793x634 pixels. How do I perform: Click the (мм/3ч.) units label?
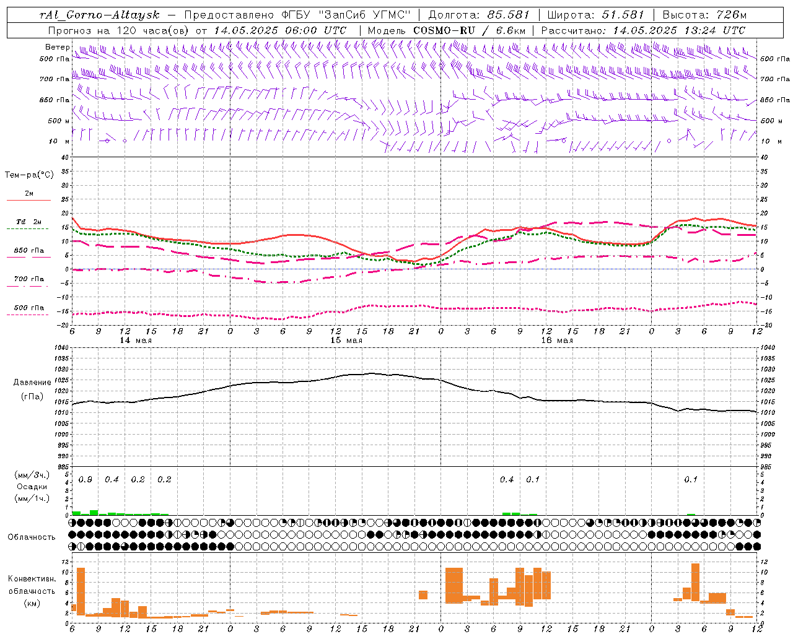coord(32,475)
